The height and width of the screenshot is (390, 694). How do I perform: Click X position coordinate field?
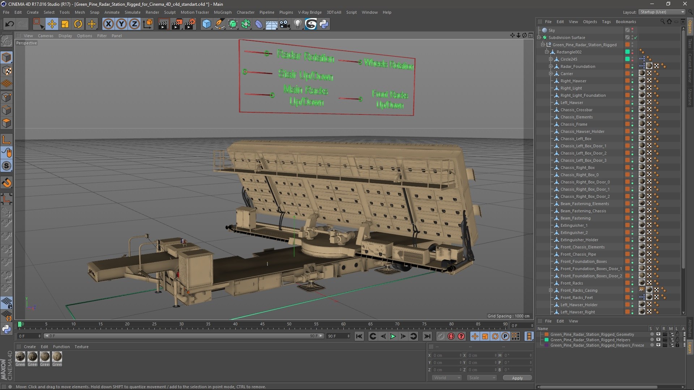pyautogui.click(x=447, y=355)
